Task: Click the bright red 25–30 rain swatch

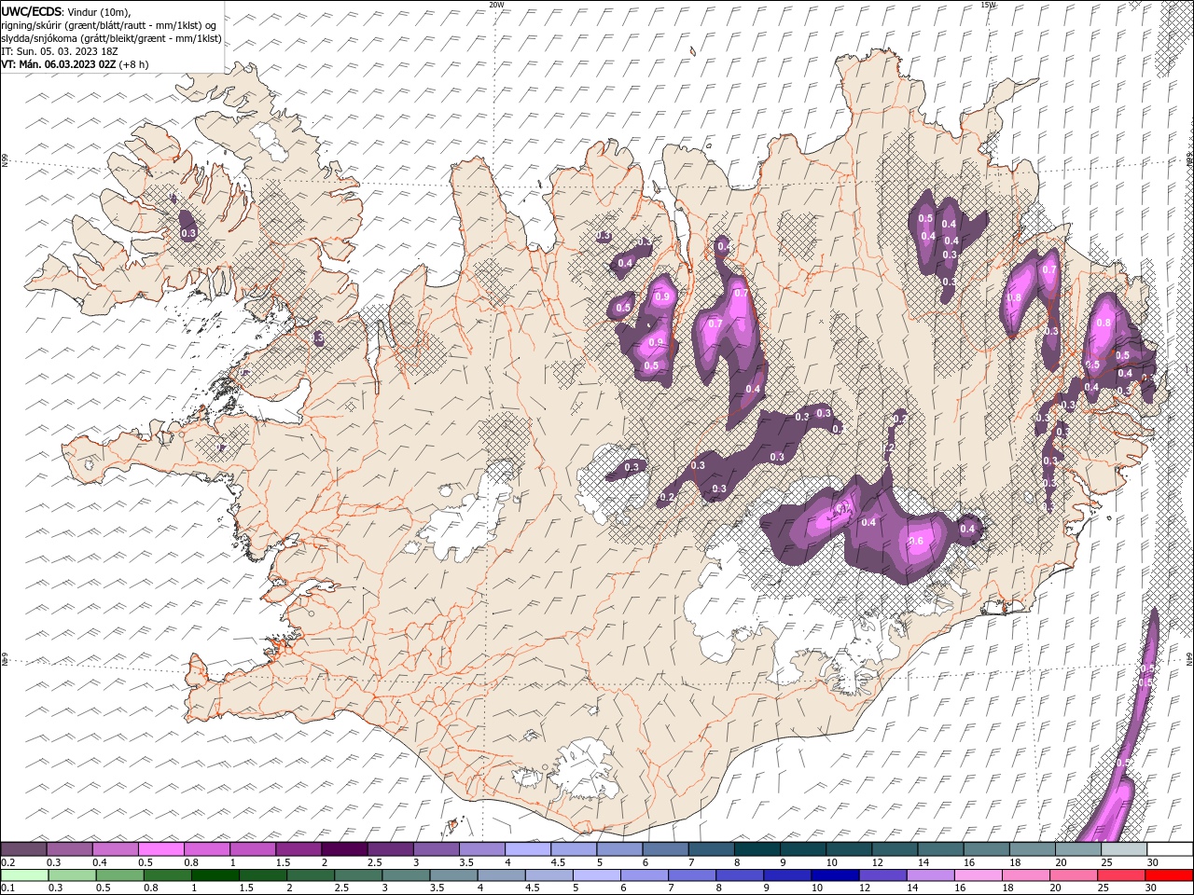Action: 1119,874
